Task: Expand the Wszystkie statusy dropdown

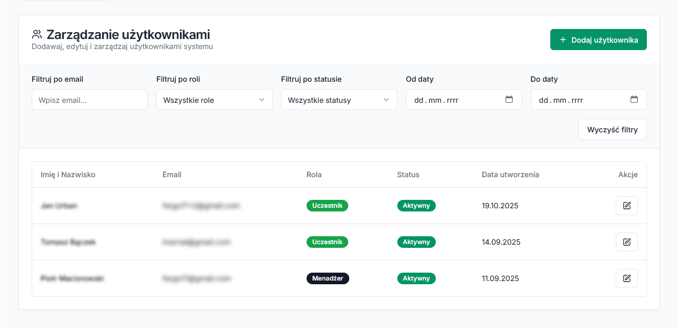Action: pyautogui.click(x=339, y=100)
